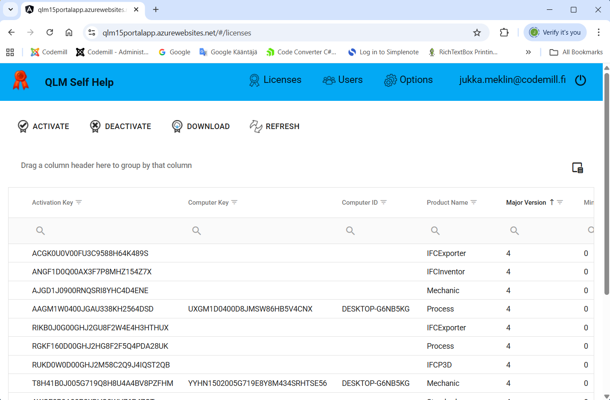Go to Options page

tap(409, 80)
